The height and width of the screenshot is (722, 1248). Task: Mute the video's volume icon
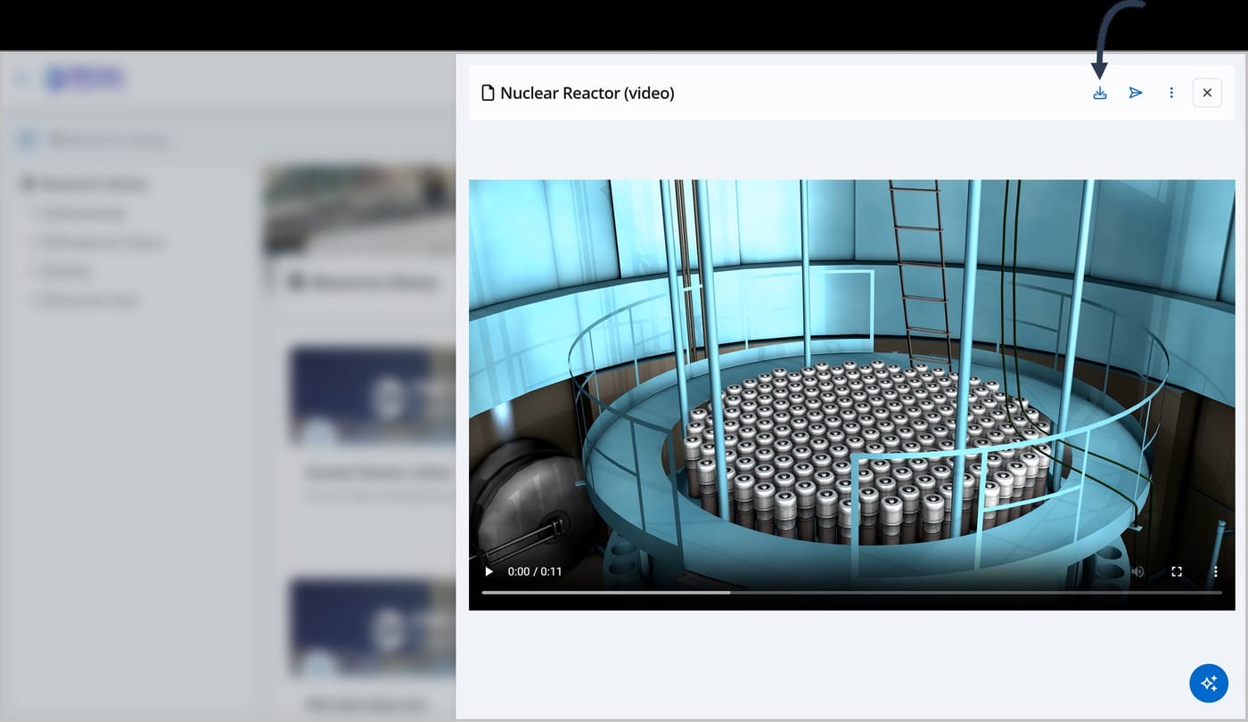coord(1137,571)
